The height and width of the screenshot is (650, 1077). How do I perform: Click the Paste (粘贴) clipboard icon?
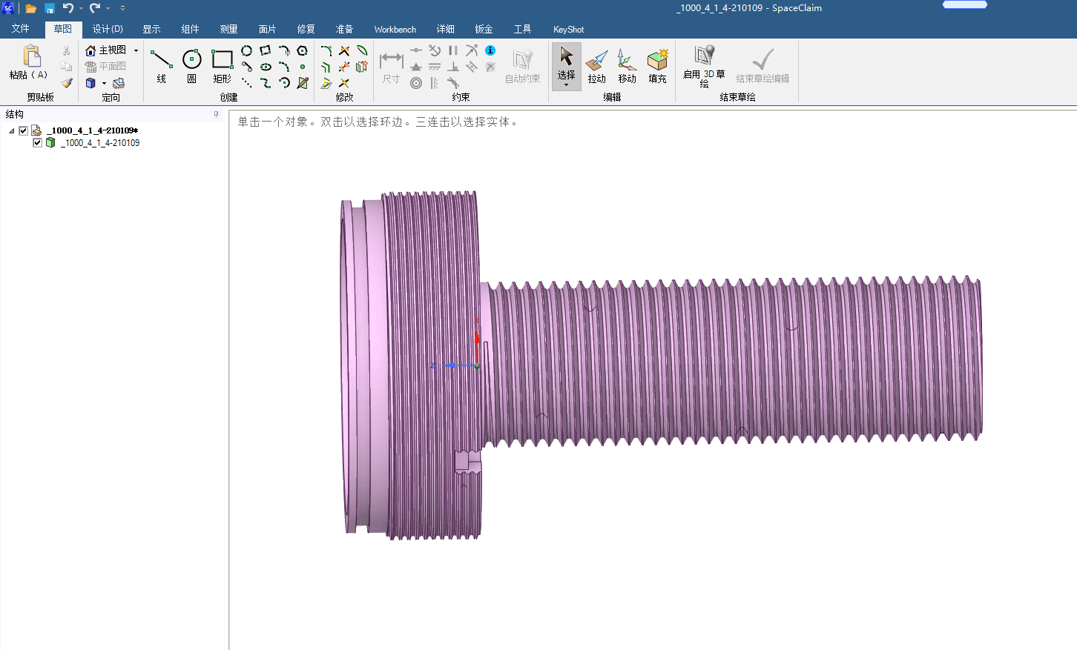[31, 58]
